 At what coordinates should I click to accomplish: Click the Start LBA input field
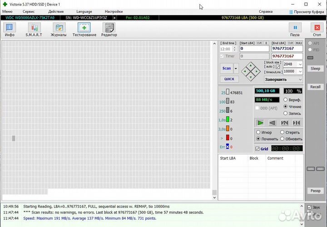point(254,49)
